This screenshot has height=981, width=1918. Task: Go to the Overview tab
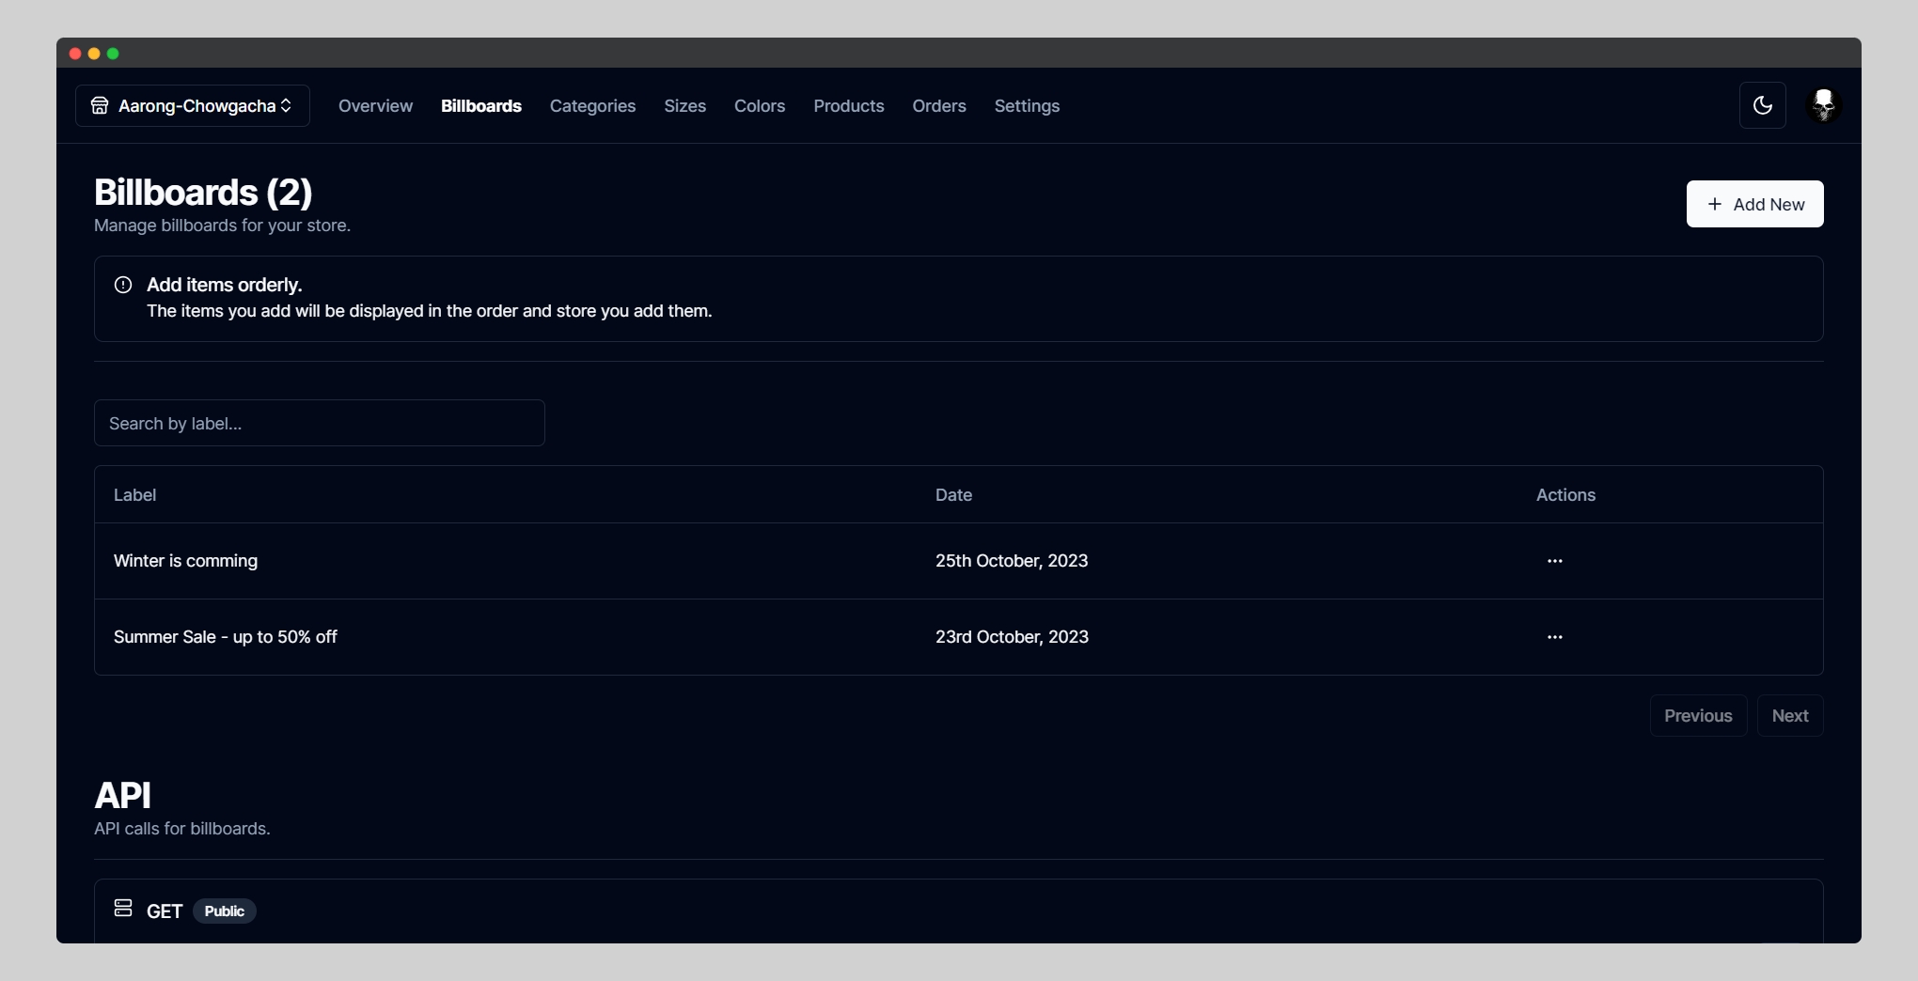[x=375, y=106]
